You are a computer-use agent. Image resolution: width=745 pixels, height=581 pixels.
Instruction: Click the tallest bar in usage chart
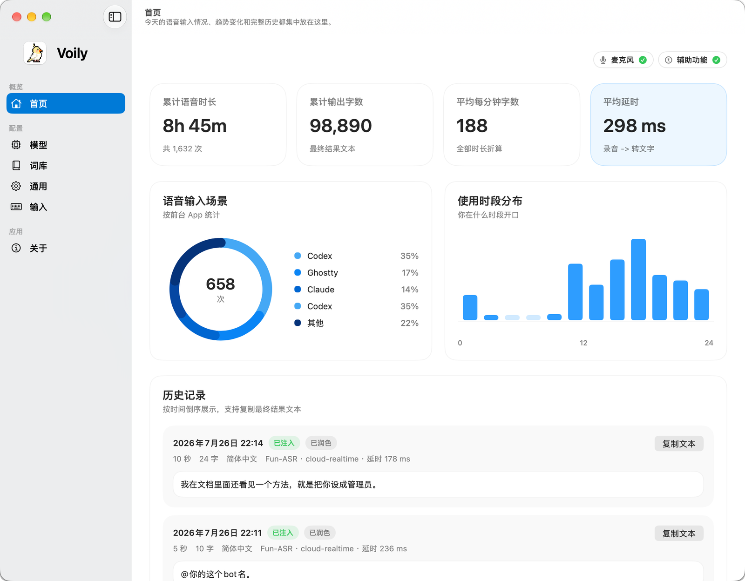(638, 279)
